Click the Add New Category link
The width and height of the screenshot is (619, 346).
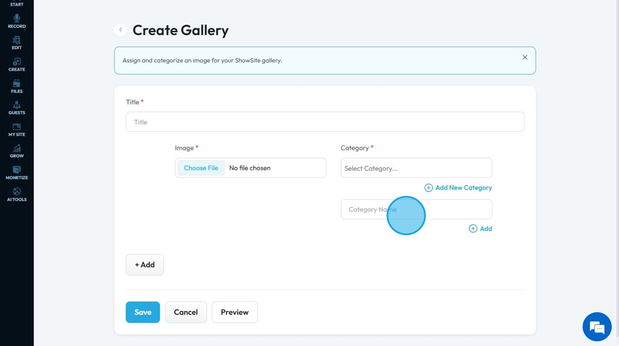click(458, 188)
